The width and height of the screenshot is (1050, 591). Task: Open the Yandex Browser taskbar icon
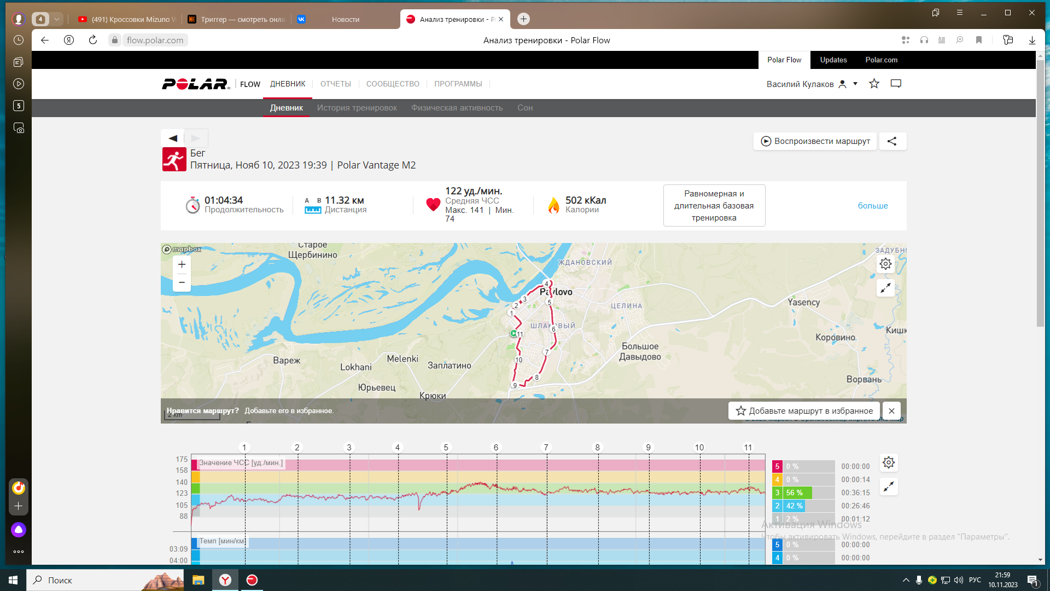click(x=225, y=580)
